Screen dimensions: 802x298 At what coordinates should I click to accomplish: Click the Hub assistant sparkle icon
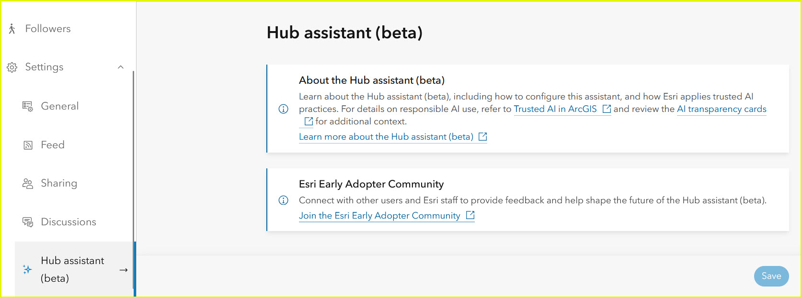pyautogui.click(x=27, y=269)
